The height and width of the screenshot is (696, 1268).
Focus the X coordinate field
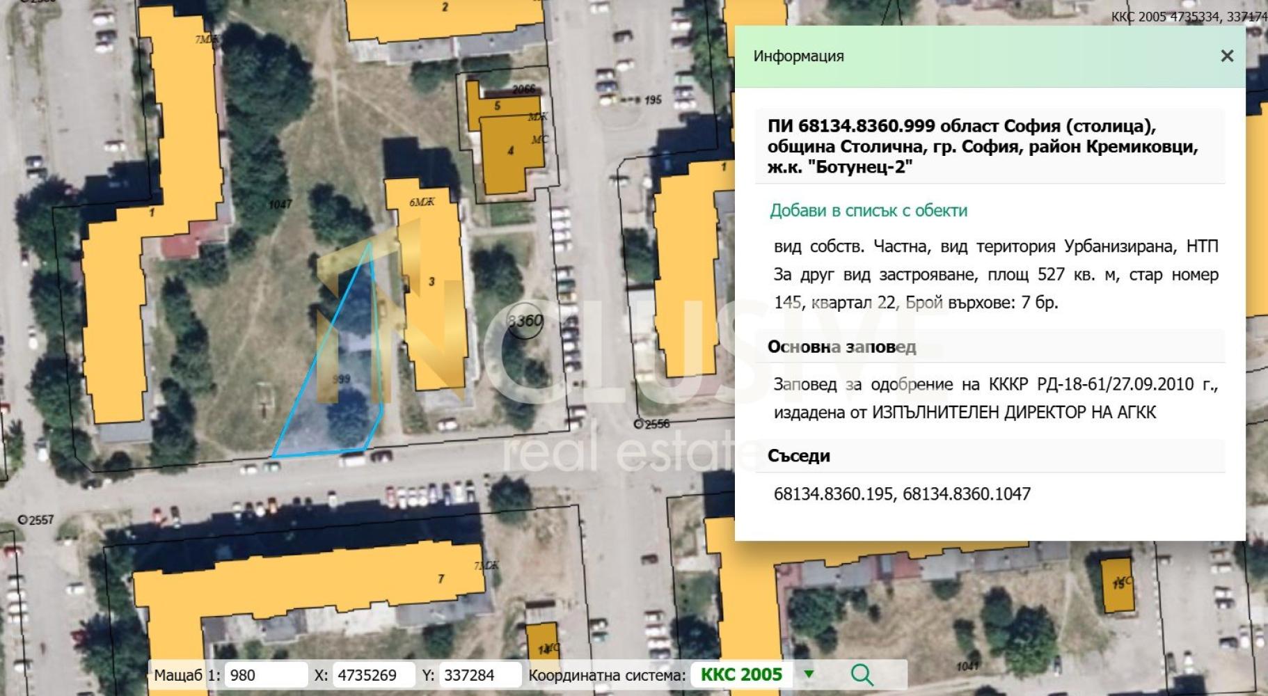pos(374,674)
